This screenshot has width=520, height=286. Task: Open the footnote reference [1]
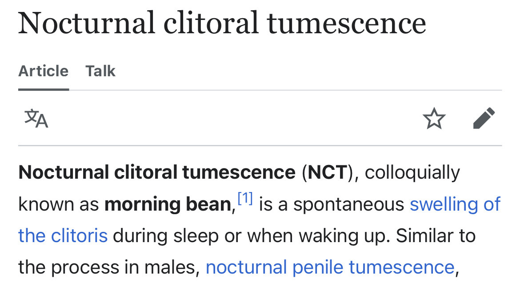245,199
